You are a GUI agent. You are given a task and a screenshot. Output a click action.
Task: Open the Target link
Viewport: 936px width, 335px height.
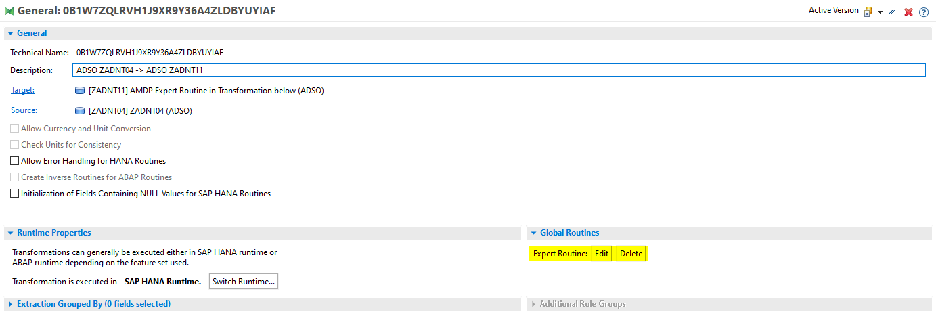(22, 90)
